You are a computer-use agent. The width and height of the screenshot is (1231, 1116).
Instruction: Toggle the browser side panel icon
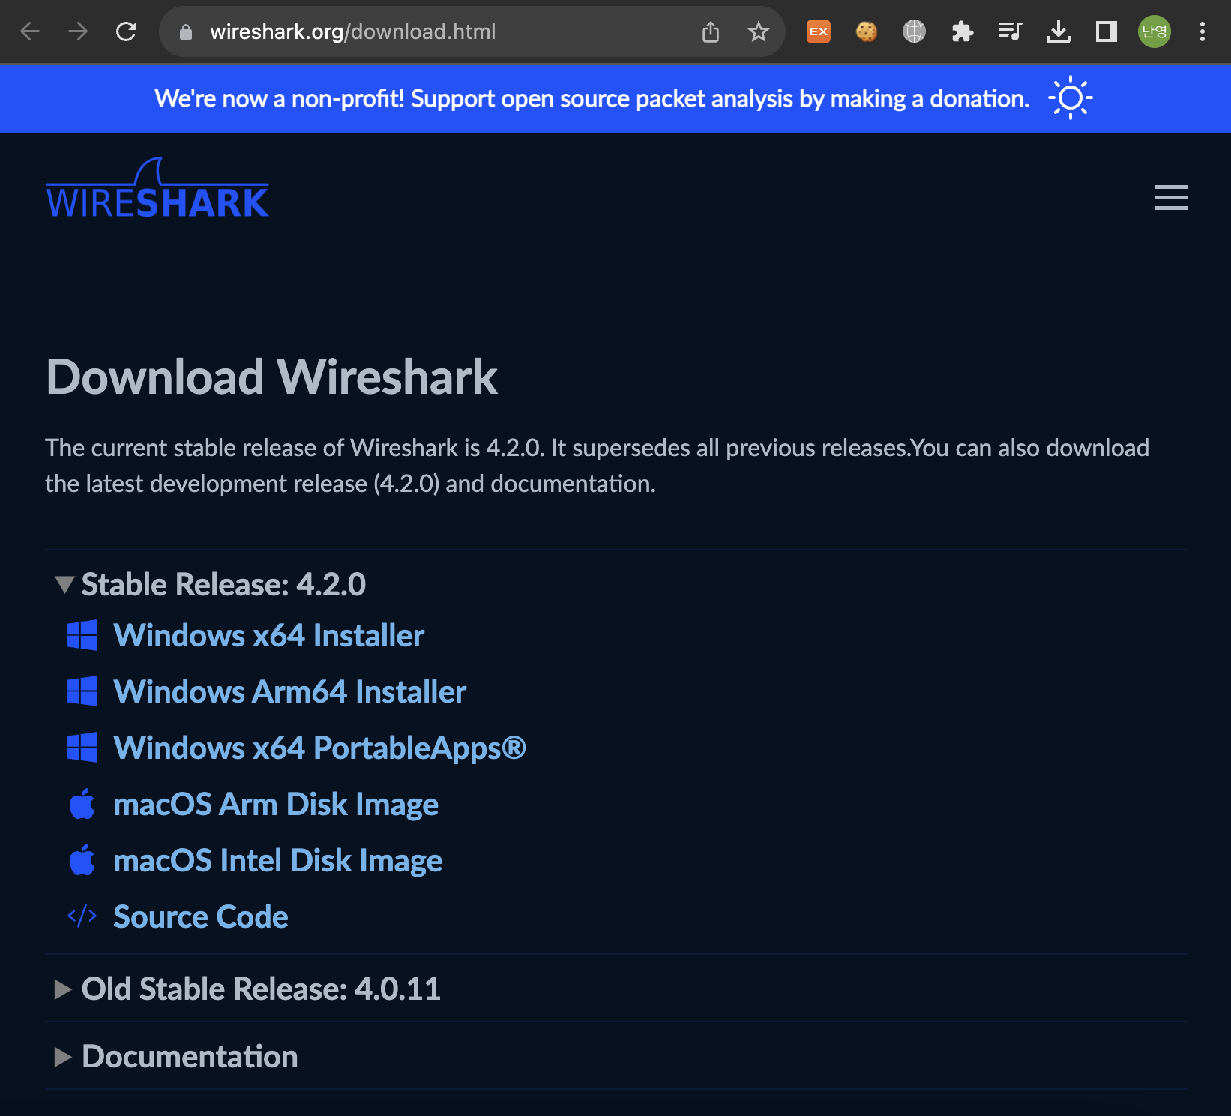point(1107,31)
